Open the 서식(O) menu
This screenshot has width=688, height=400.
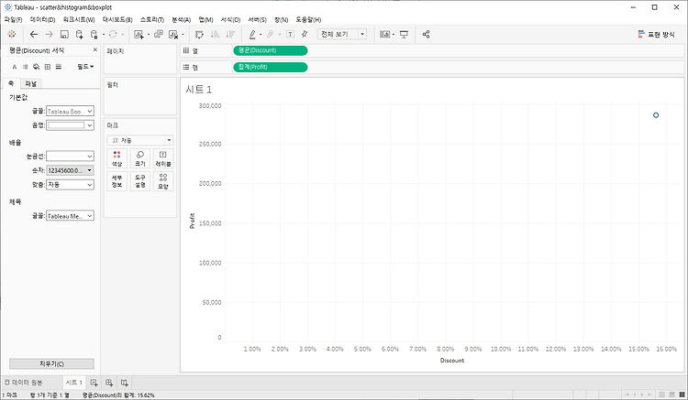(x=230, y=20)
